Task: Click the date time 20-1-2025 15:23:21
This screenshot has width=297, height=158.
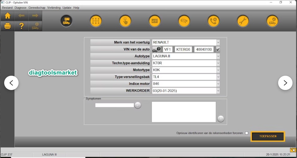Action: pos(278,155)
